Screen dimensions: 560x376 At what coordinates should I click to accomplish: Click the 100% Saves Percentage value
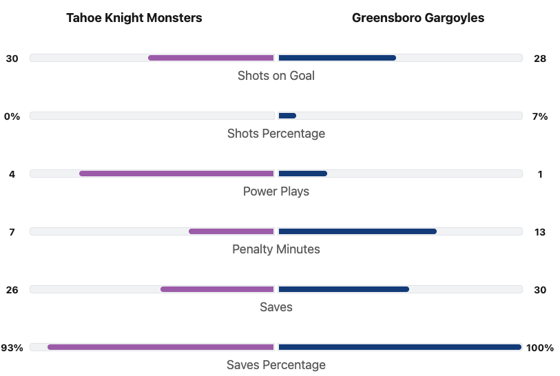click(540, 348)
